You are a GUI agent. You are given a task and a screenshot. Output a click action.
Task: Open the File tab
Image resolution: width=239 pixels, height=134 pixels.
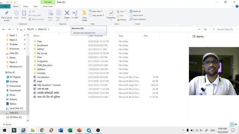(x=5, y=6)
